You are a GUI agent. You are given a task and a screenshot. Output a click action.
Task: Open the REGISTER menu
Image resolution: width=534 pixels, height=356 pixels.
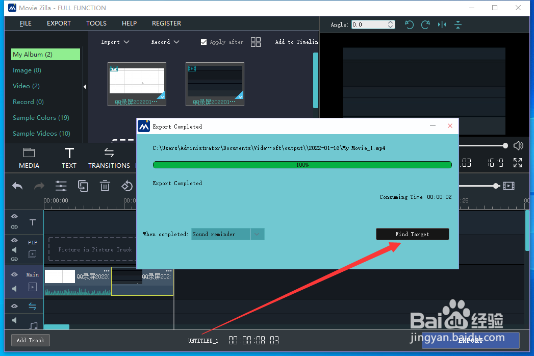167,23
